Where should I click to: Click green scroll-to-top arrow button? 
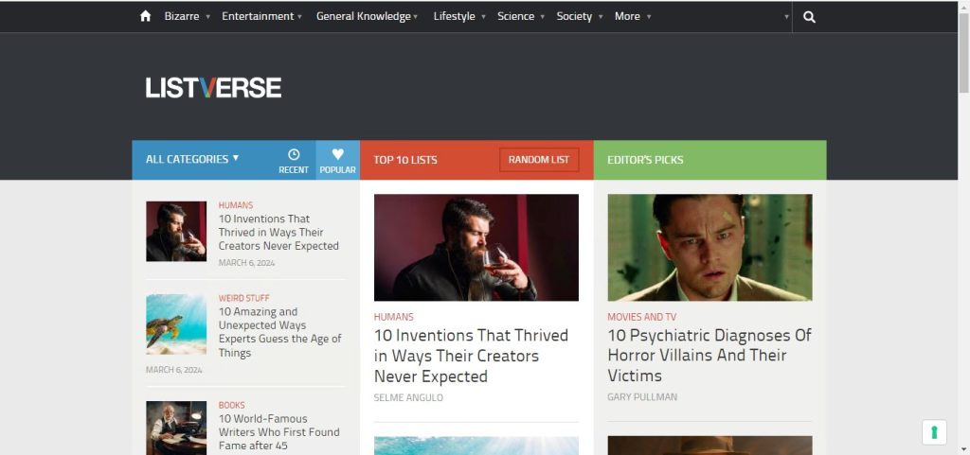pos(934,432)
